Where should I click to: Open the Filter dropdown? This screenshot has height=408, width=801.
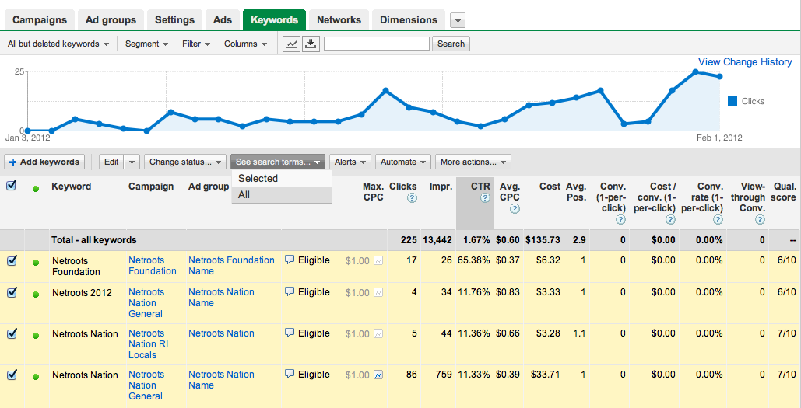(196, 44)
